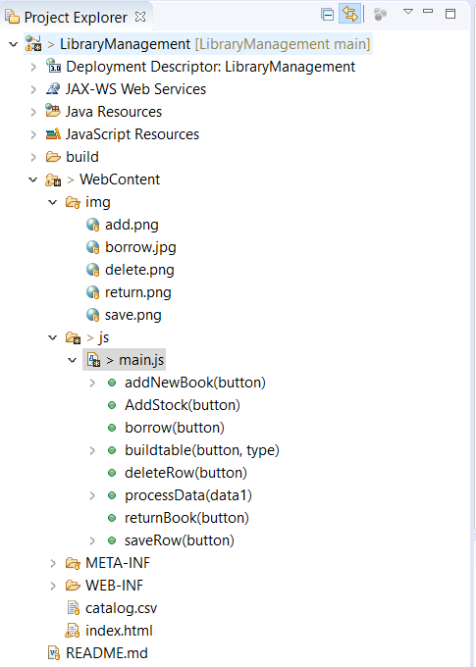Expand the saveRow(button) function
476x667 pixels.
click(x=92, y=540)
